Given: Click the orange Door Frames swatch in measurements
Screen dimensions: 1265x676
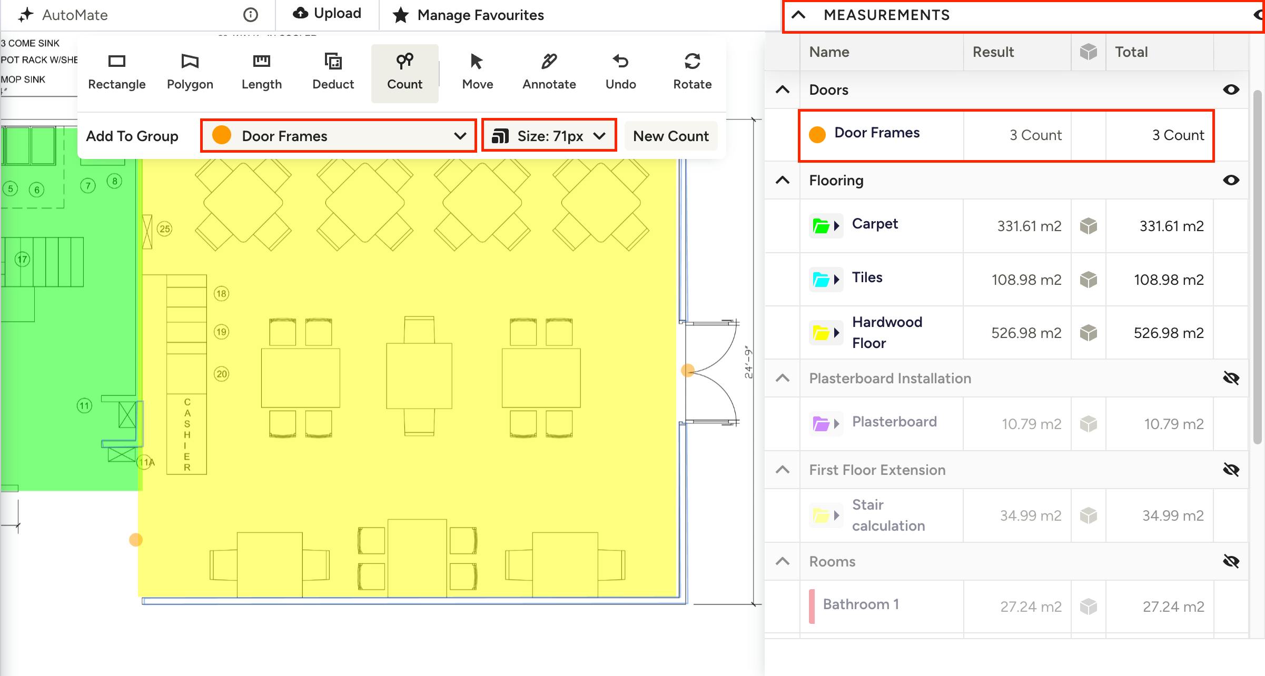Looking at the screenshot, I should click(x=817, y=135).
